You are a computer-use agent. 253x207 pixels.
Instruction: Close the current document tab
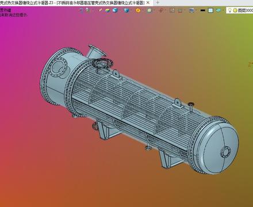tap(148, 3)
